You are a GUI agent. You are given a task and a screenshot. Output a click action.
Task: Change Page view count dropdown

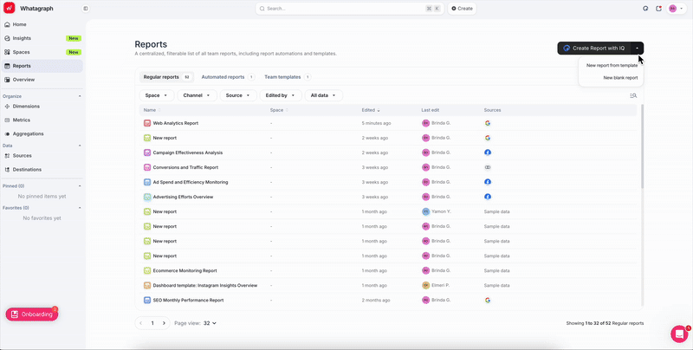pos(209,323)
